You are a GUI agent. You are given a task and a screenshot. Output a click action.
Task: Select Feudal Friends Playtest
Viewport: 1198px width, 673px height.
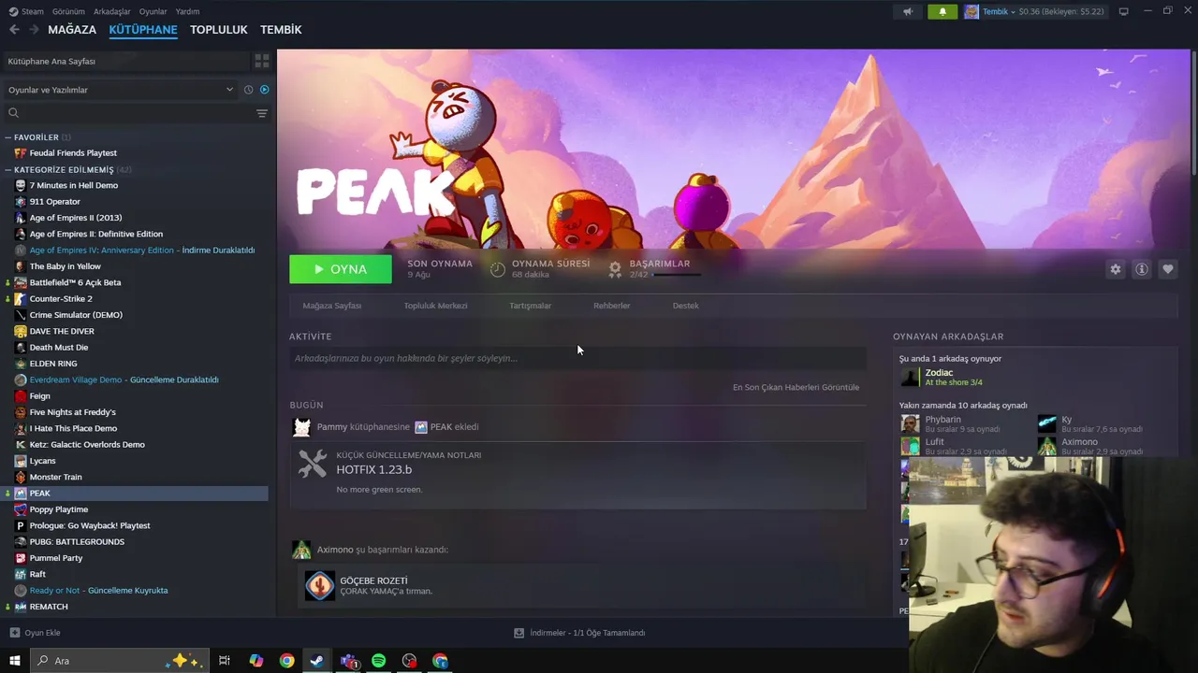[73, 153]
